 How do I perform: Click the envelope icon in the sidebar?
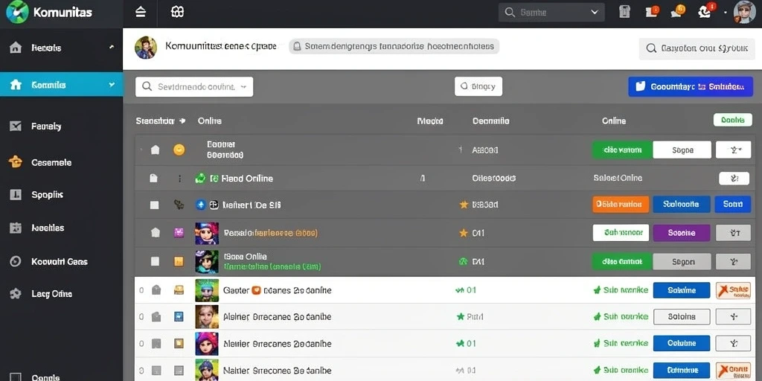16,127
